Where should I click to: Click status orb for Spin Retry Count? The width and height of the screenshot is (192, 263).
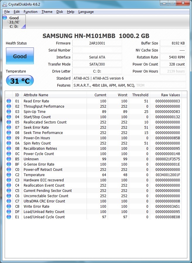(9, 143)
